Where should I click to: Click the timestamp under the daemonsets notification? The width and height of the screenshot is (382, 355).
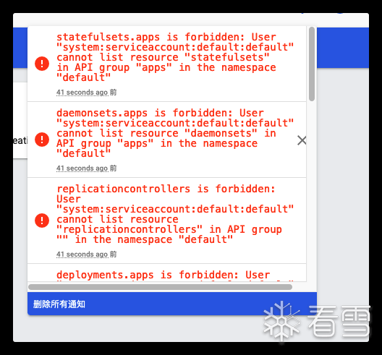(87, 168)
